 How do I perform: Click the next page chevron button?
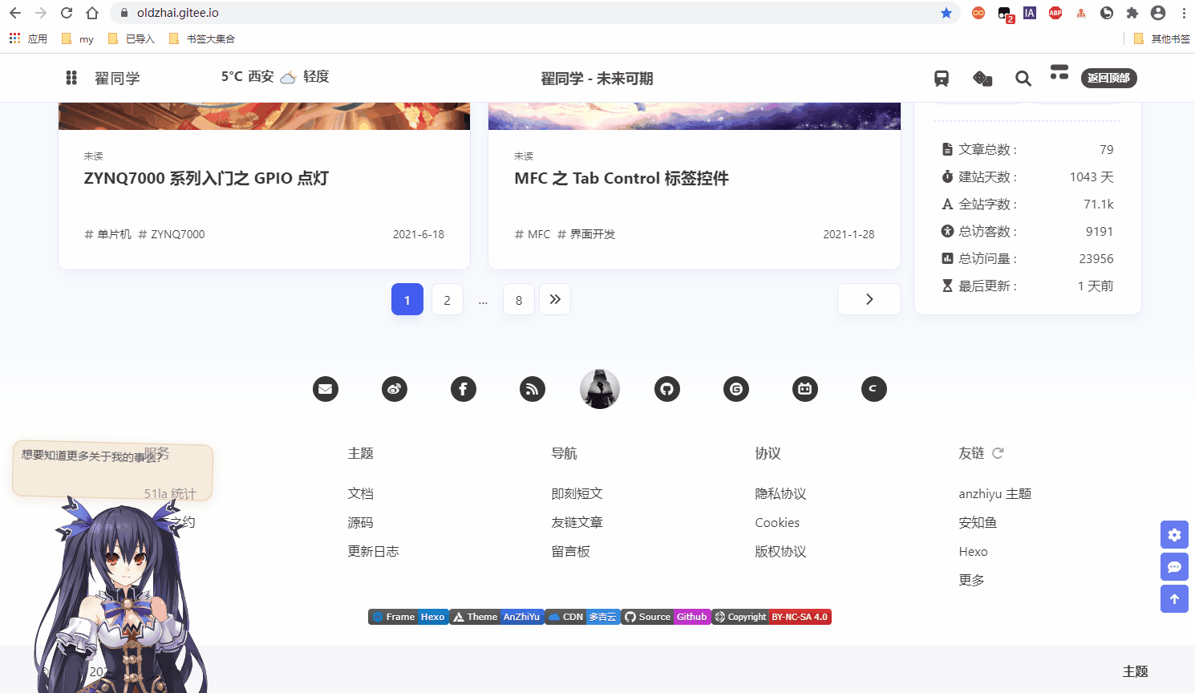coord(869,299)
